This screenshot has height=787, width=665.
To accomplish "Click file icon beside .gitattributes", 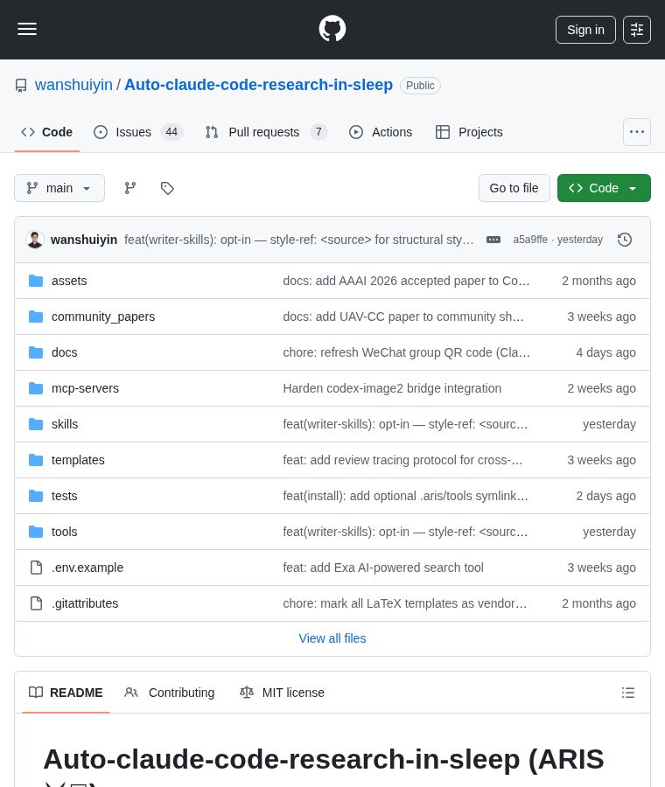I will [36, 603].
